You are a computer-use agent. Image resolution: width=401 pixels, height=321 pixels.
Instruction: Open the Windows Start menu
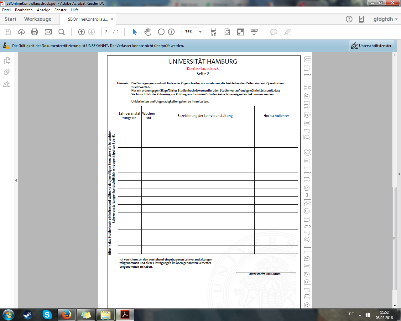coord(8,314)
